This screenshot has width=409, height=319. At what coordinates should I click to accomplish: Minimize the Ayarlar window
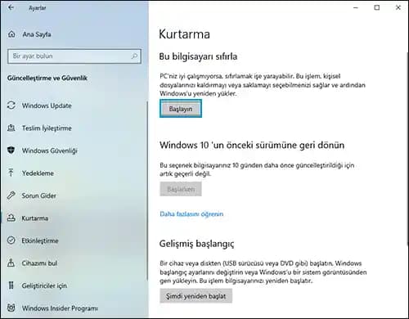356,7
